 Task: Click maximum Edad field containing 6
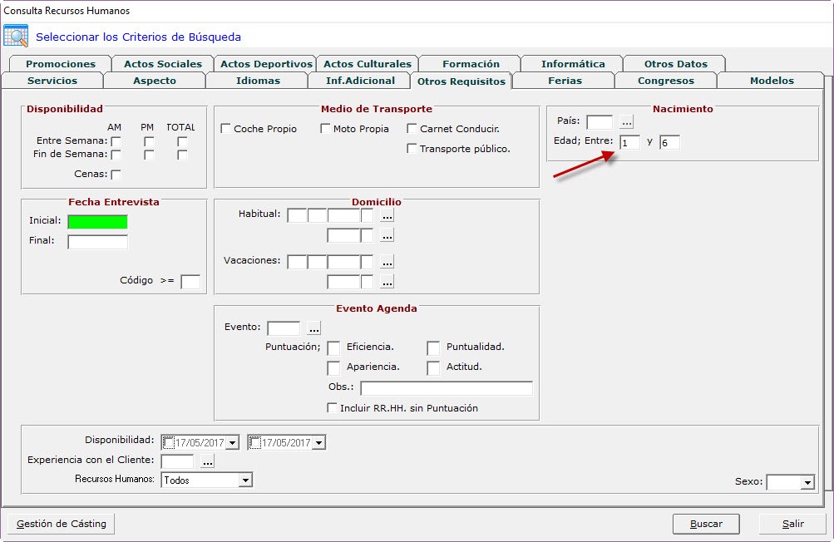[669, 142]
